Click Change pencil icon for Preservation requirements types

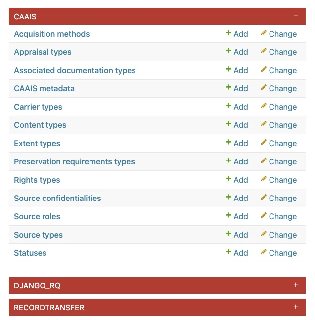pos(264,160)
